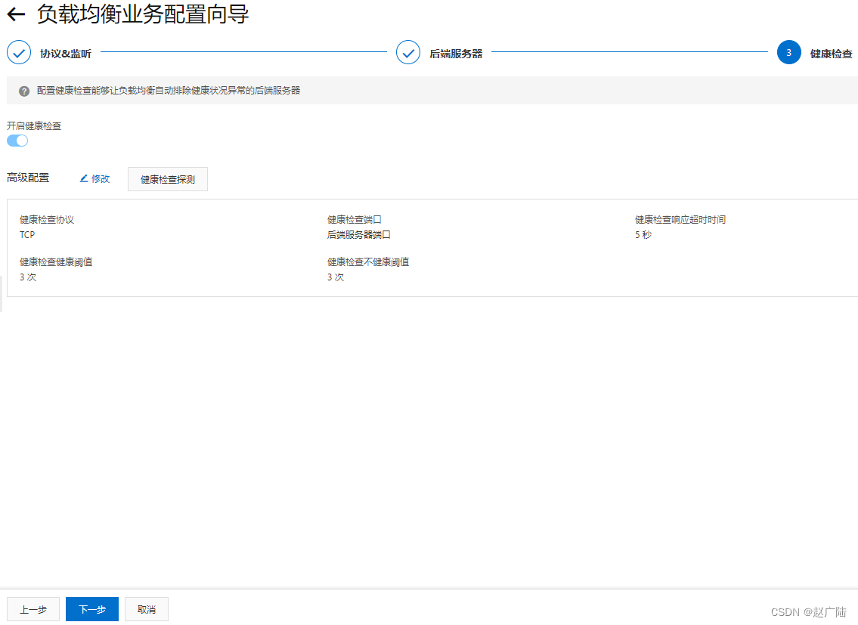Click the 修改 link to edit settings

click(98, 178)
